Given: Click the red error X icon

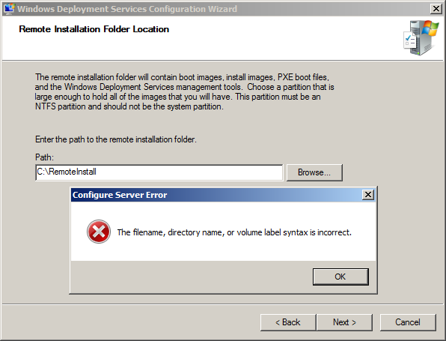Looking at the screenshot, I should click(99, 232).
